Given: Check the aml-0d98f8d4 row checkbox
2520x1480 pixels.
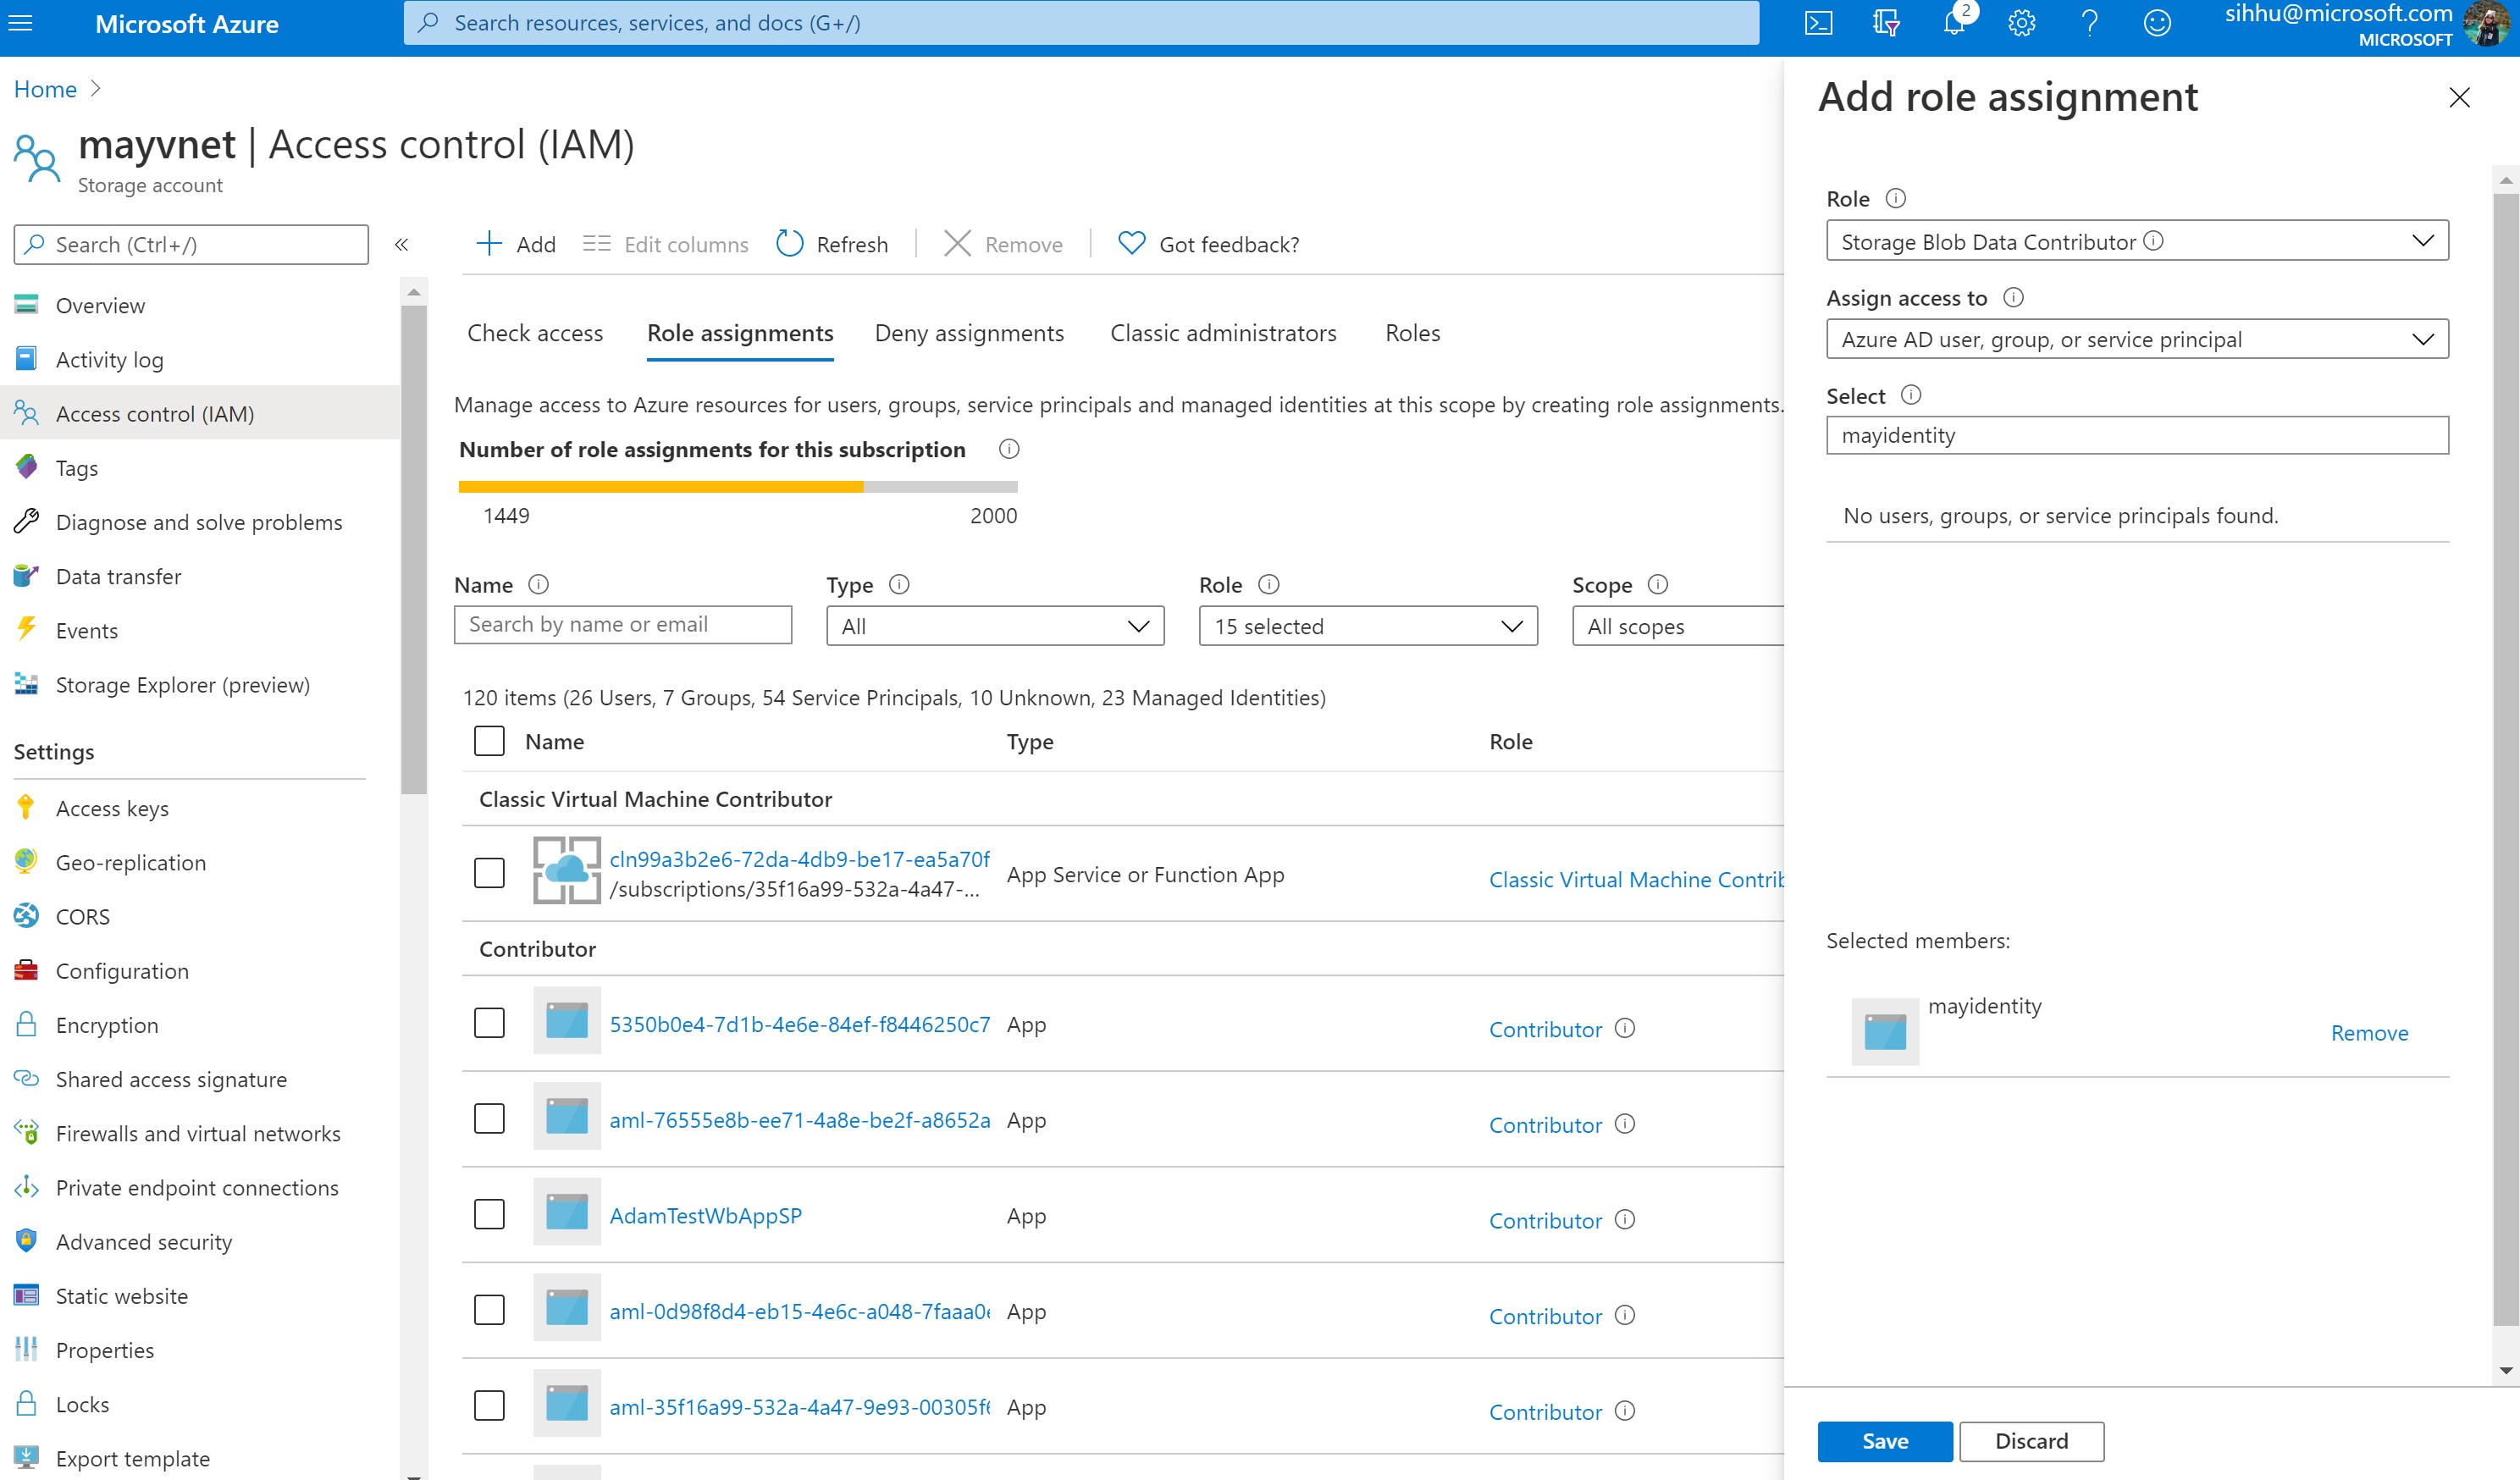Looking at the screenshot, I should [x=489, y=1310].
